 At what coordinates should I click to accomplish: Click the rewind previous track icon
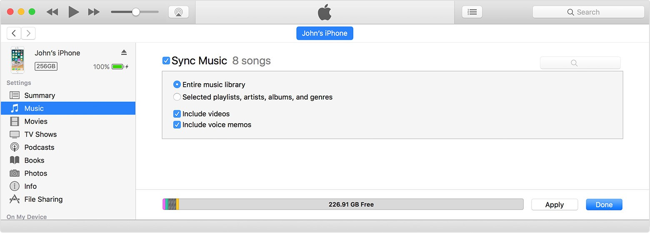tap(52, 12)
